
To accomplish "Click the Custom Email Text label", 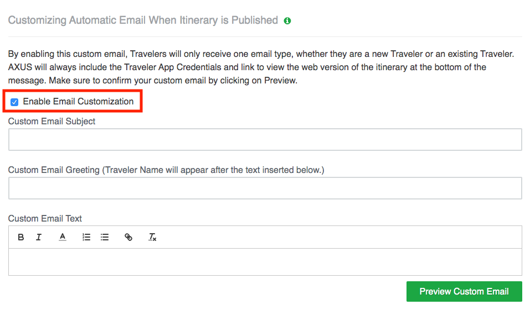I will (45, 219).
